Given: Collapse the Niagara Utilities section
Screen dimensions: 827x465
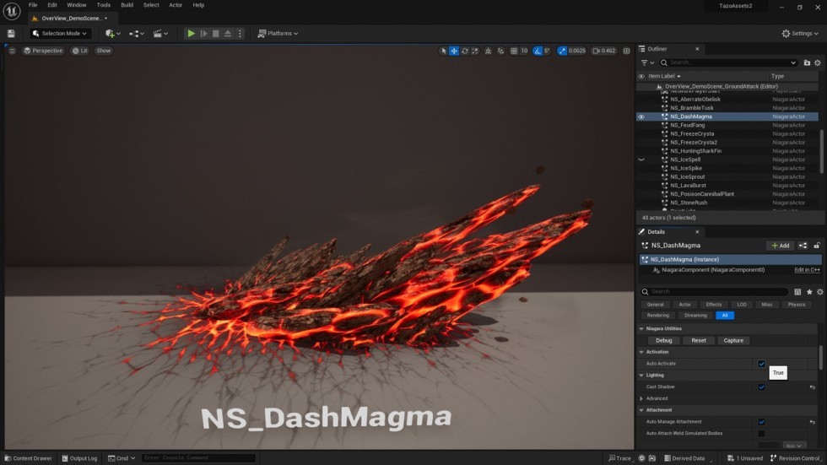Looking at the screenshot, I should 641,328.
